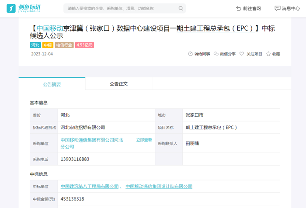The height and width of the screenshot is (208, 306).
Task: Click bid amount 453136318
Action: tap(73, 199)
